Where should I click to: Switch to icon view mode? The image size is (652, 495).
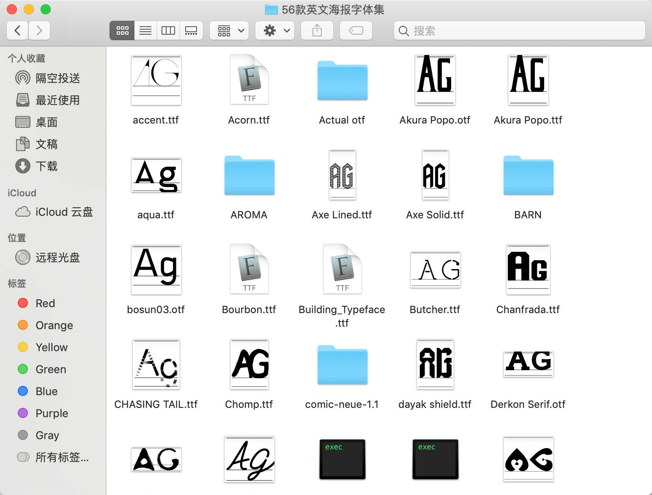122,30
